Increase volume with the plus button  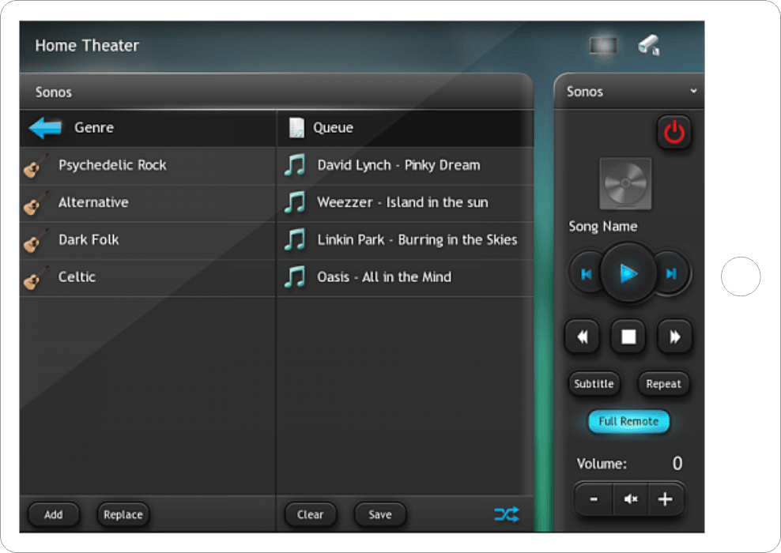tap(666, 499)
